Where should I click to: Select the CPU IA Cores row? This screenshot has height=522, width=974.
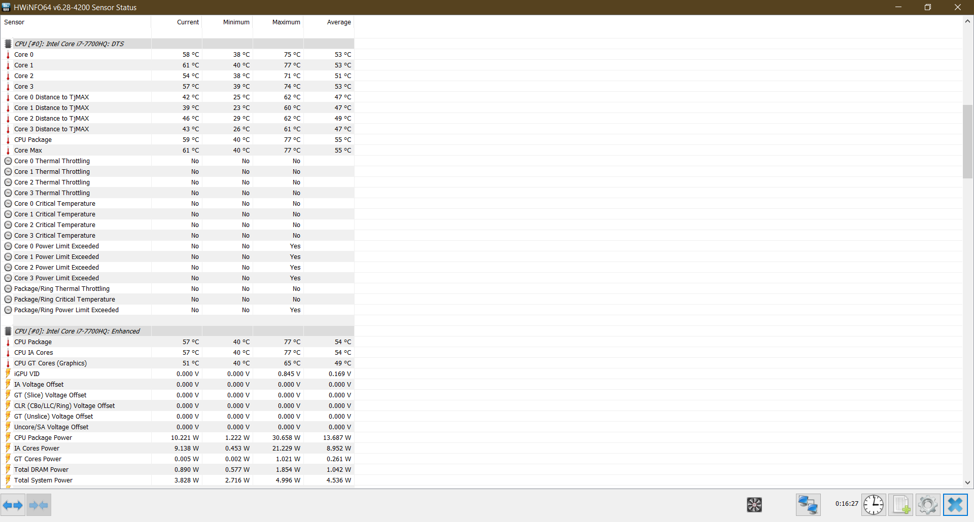(x=178, y=353)
